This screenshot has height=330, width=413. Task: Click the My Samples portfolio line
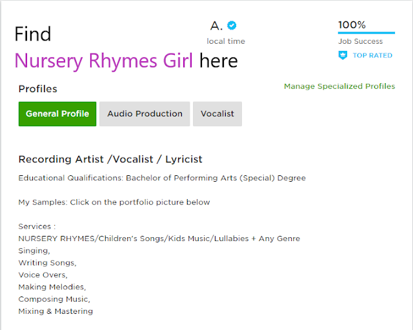click(x=114, y=202)
